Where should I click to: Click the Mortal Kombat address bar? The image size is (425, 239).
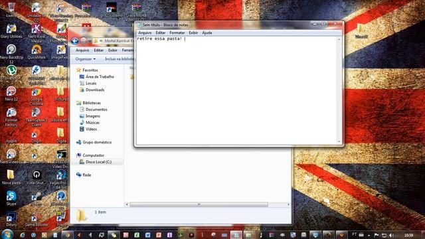tap(114, 41)
